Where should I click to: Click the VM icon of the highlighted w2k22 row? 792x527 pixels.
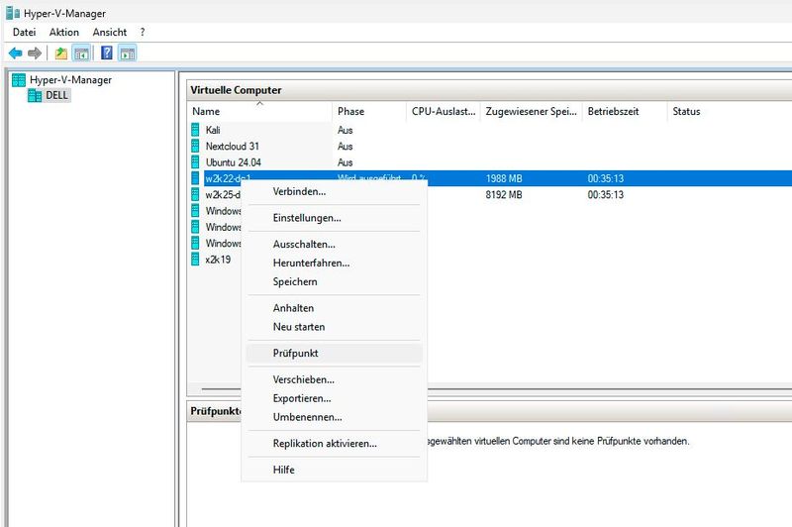pos(195,178)
